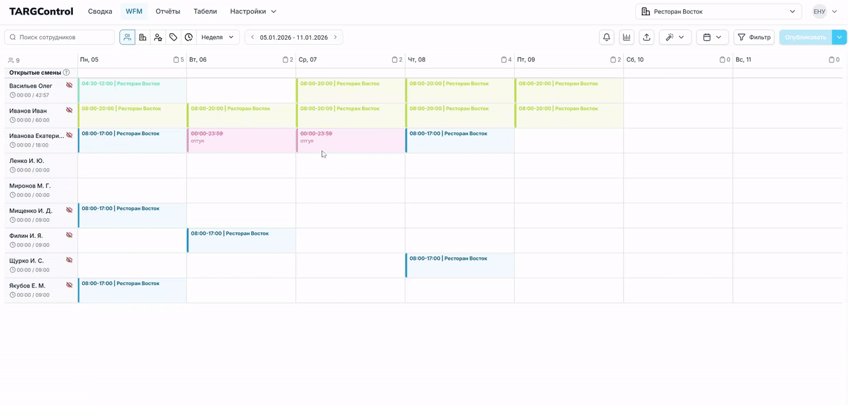Toggle the eye icon for Якубов Е. М.
848x405 pixels.
69,285
